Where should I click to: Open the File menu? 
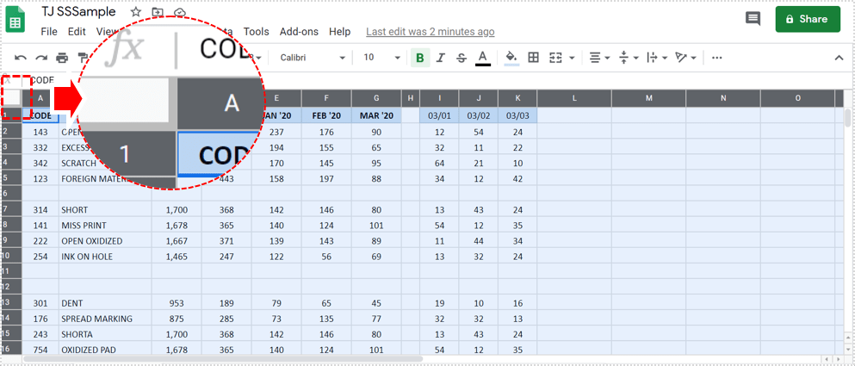[x=49, y=32]
